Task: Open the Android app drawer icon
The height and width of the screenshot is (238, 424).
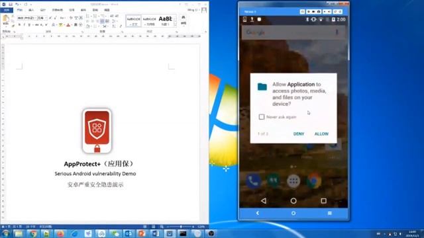Action: pyautogui.click(x=293, y=180)
